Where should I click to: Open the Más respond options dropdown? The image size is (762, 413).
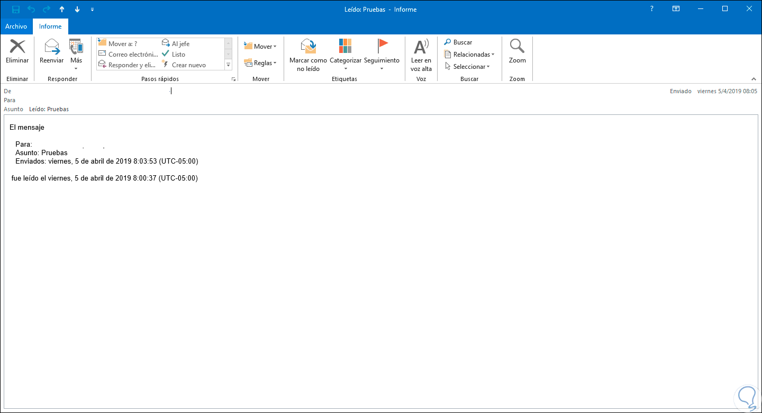[76, 55]
